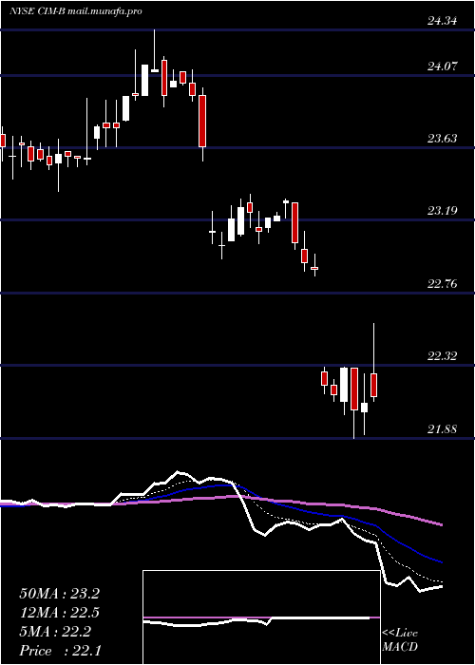The height and width of the screenshot is (665, 475).
Task: Click the tall red candle falling to 23.63
Action: 202,121
